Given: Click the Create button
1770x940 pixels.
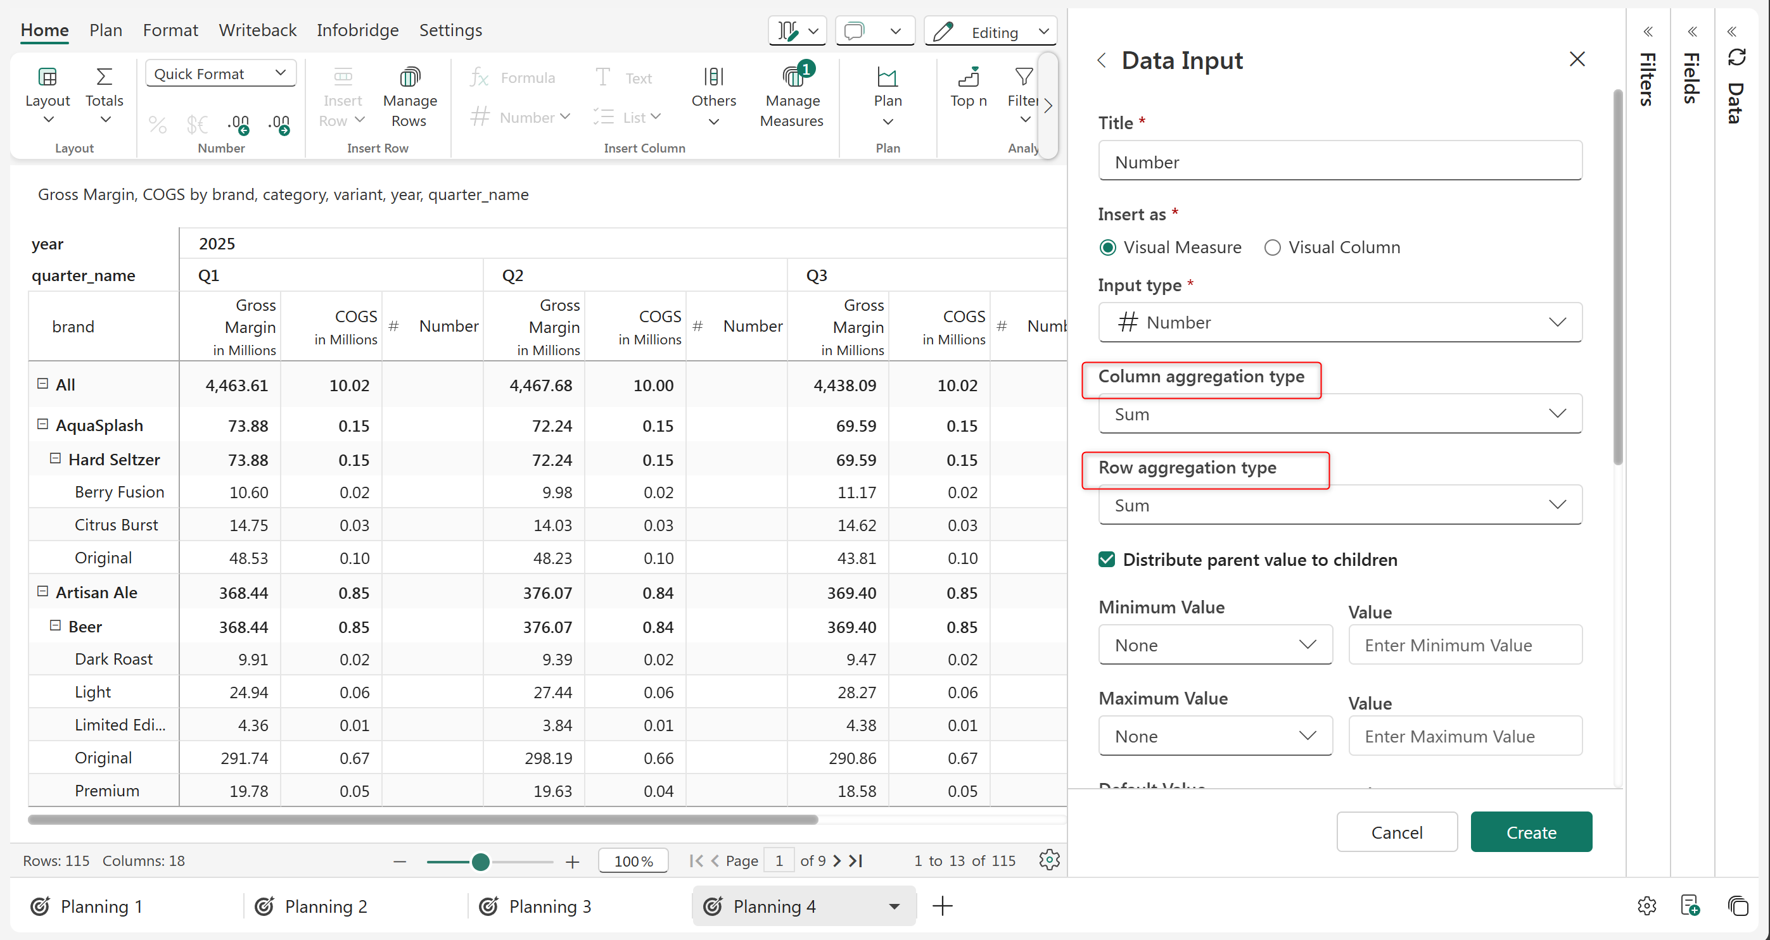Looking at the screenshot, I should pyautogui.click(x=1530, y=832).
